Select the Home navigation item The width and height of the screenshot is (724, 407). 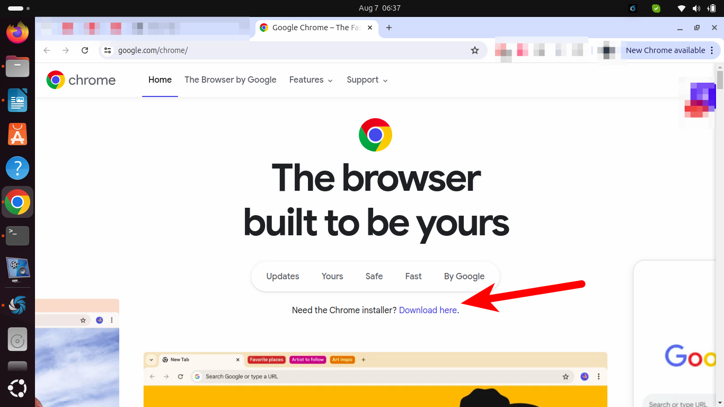tap(160, 79)
